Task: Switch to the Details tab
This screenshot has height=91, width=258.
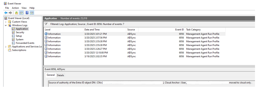Action: coord(60,75)
